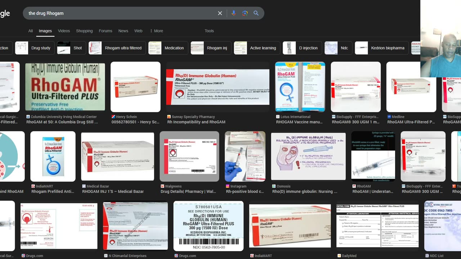
Task: Open third-row IndiaMART RhoGAM box image
Action: pyautogui.click(x=290, y=226)
